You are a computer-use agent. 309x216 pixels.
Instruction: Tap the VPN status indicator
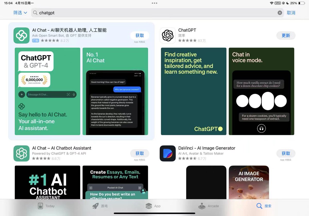[278, 3]
